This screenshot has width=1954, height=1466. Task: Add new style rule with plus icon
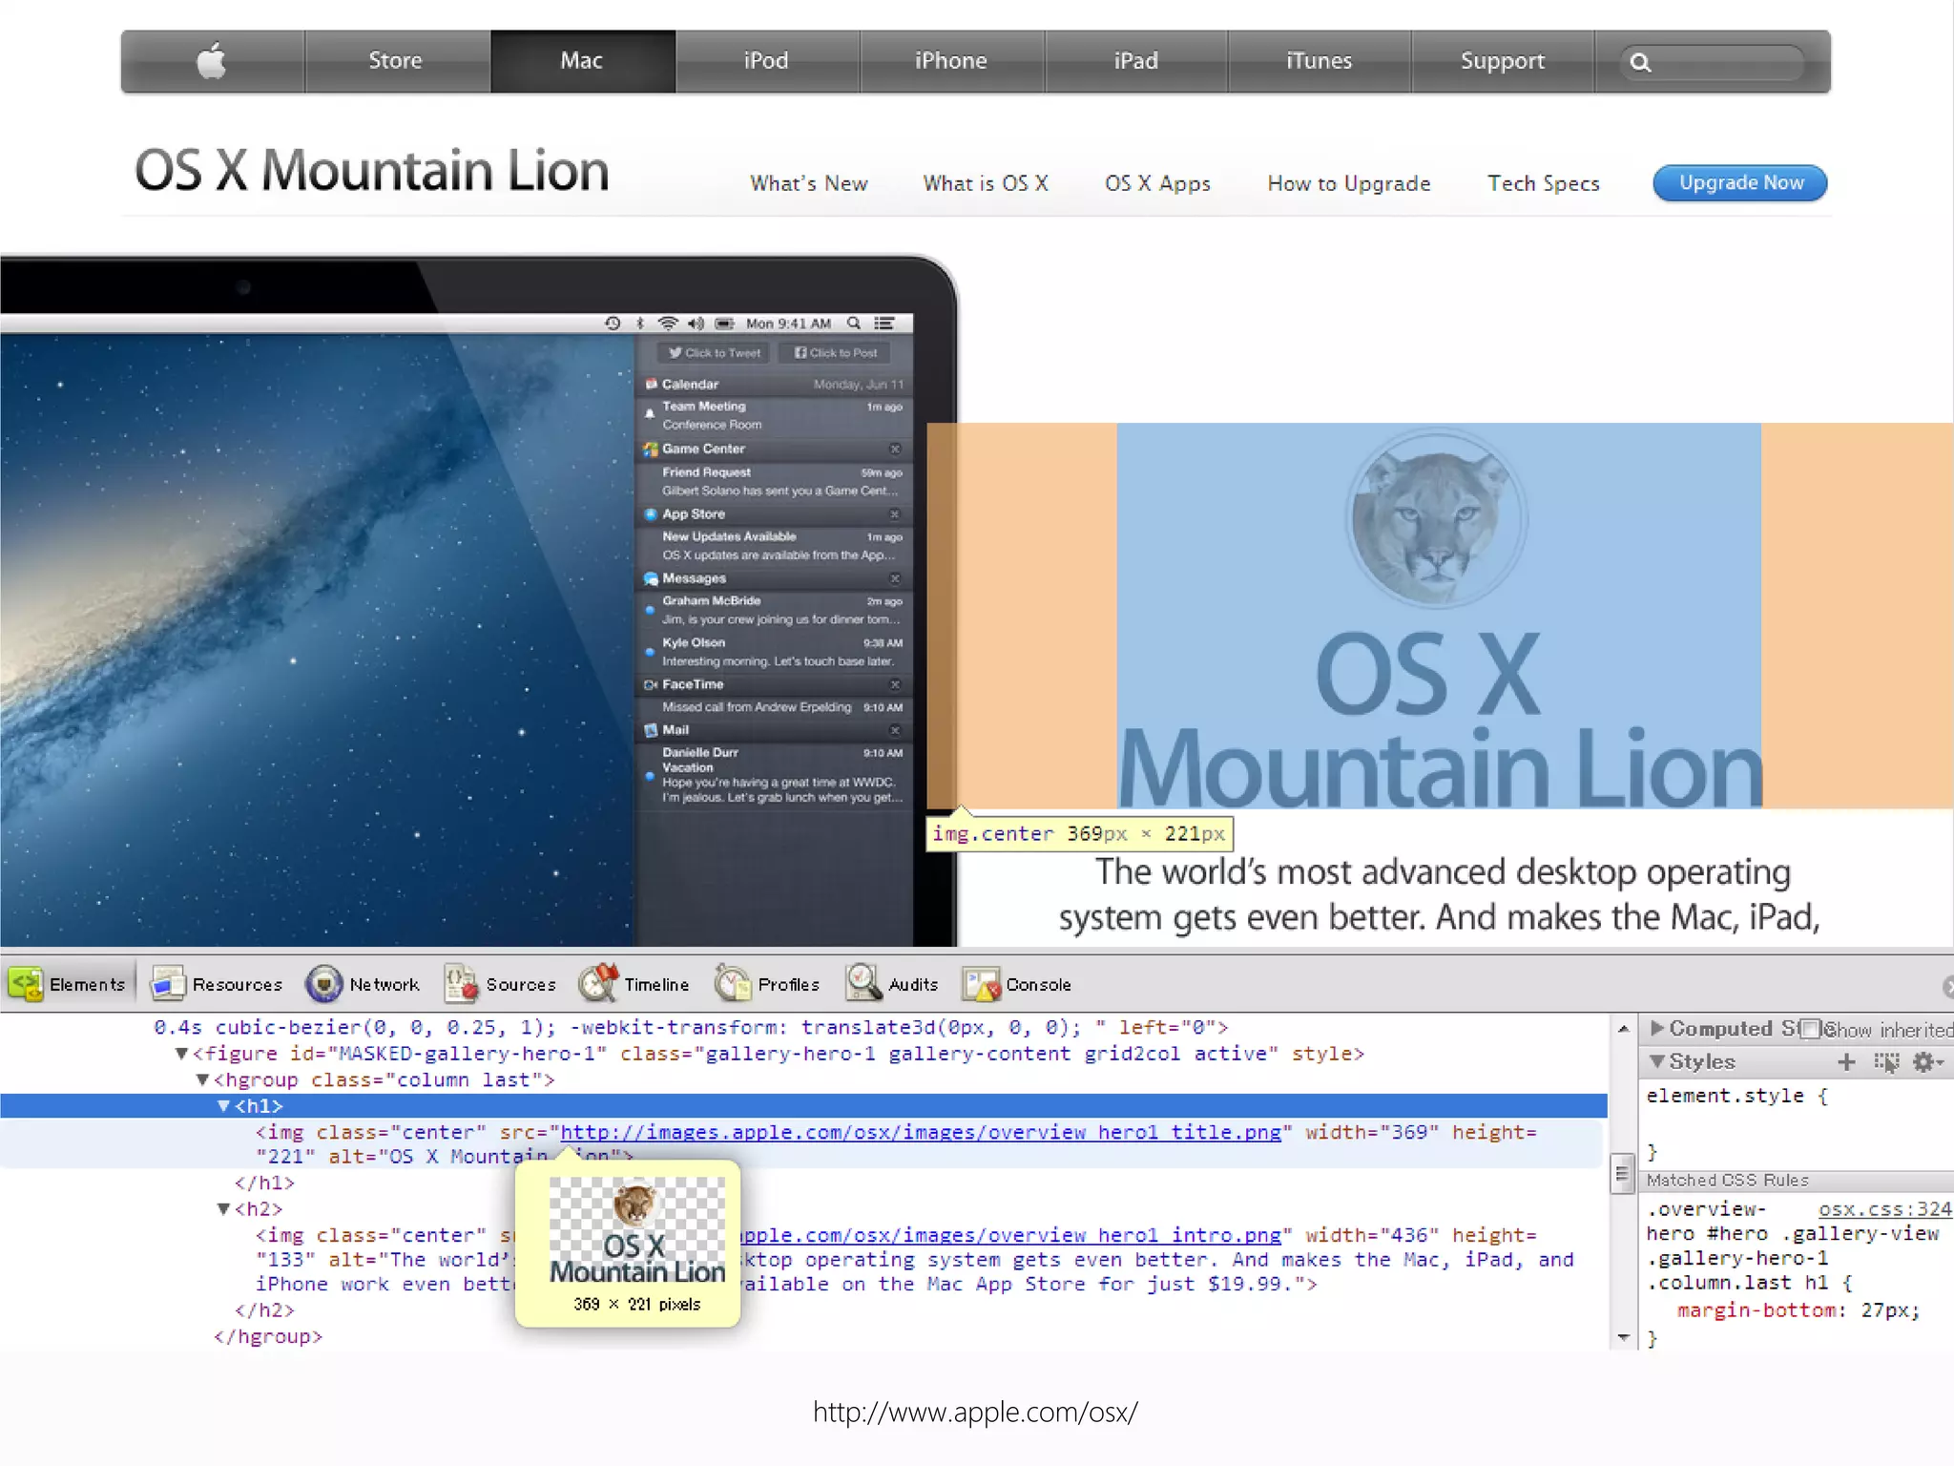(x=1846, y=1062)
